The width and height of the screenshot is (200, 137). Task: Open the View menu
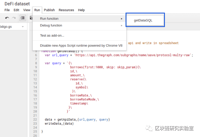point(27,10)
